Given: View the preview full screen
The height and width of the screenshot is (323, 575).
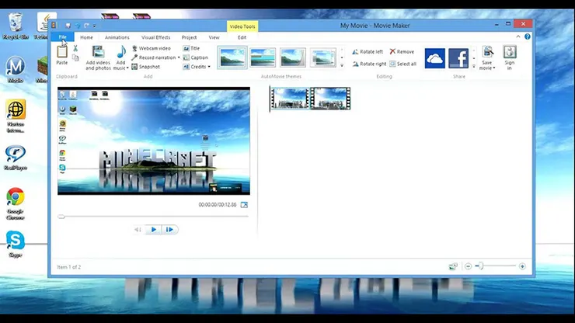Looking at the screenshot, I should click(x=244, y=205).
